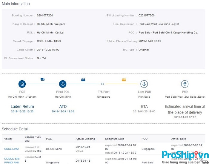This screenshot has width=209, height=164.
Task: Click the 'Departure Date' column header
Action: pyautogui.click(x=115, y=139)
